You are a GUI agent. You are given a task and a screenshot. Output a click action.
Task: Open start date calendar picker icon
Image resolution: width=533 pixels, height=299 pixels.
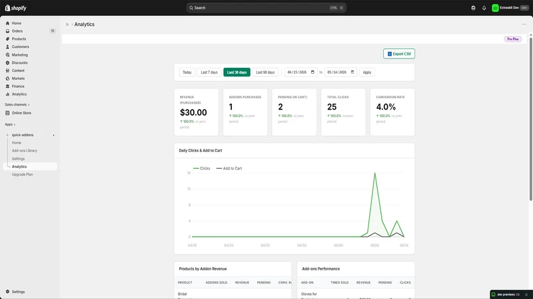click(x=312, y=72)
